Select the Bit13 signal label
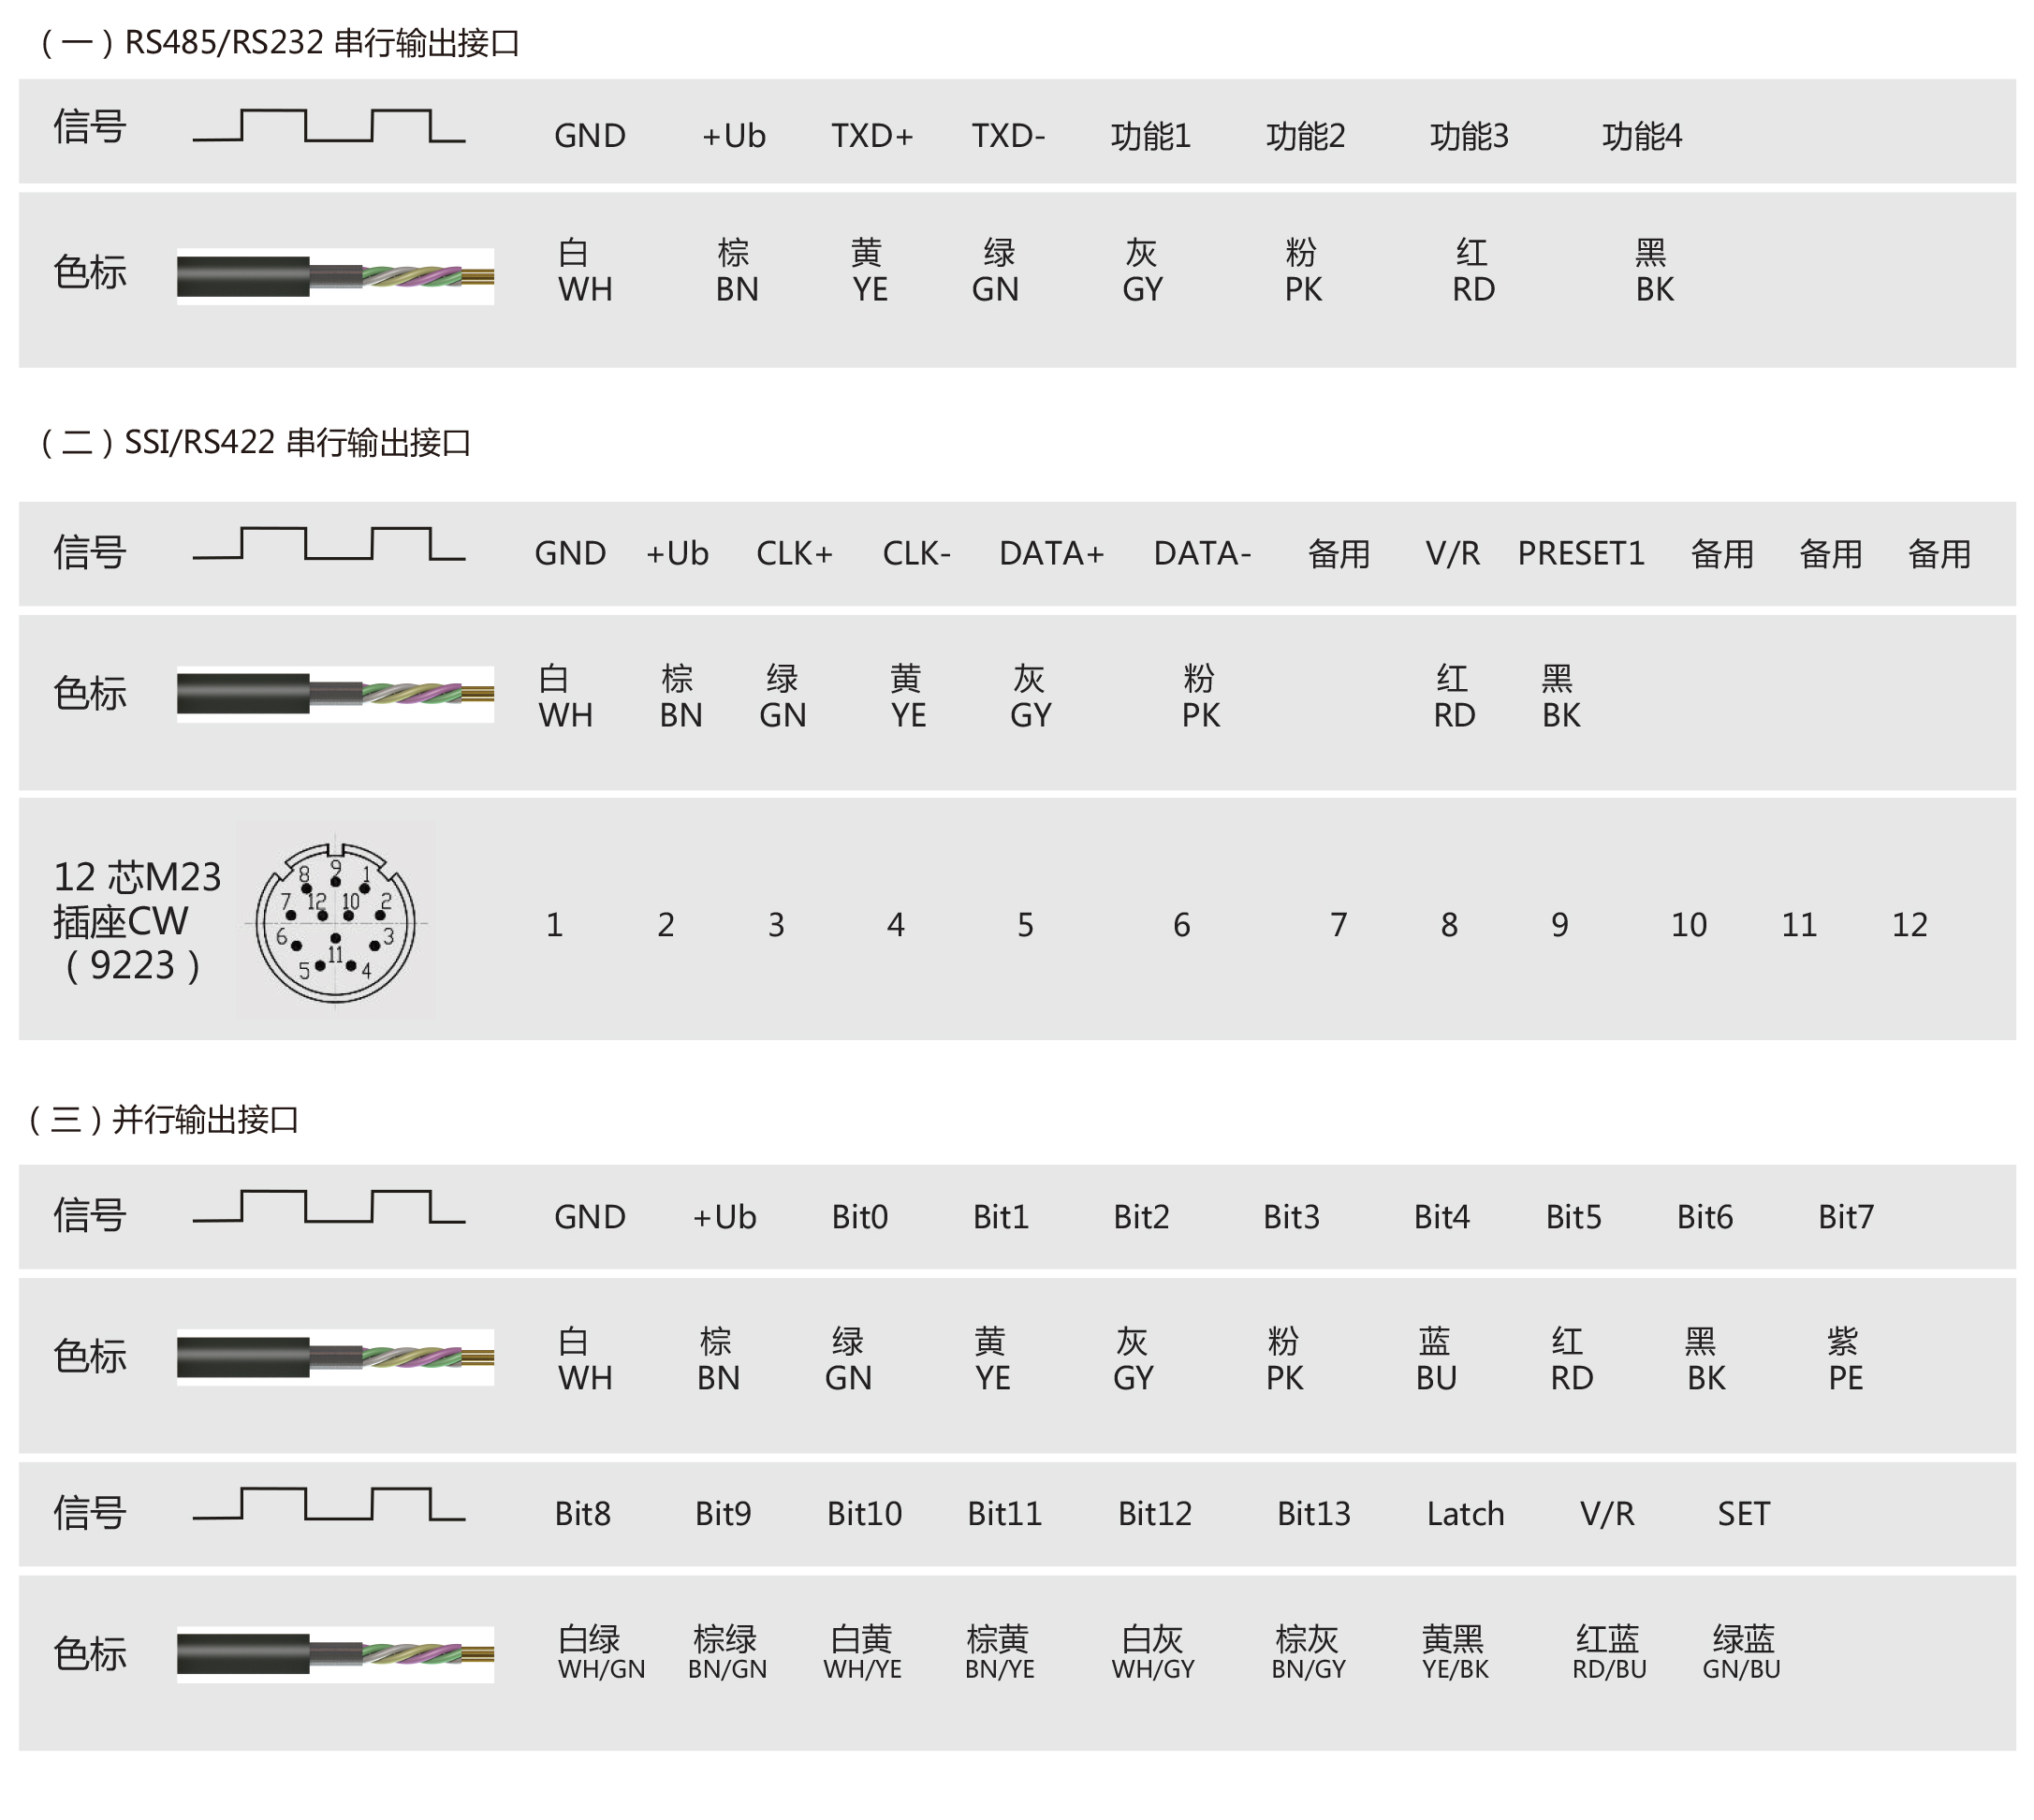Viewport: 2034px width, 1820px height. pyautogui.click(x=1313, y=1514)
